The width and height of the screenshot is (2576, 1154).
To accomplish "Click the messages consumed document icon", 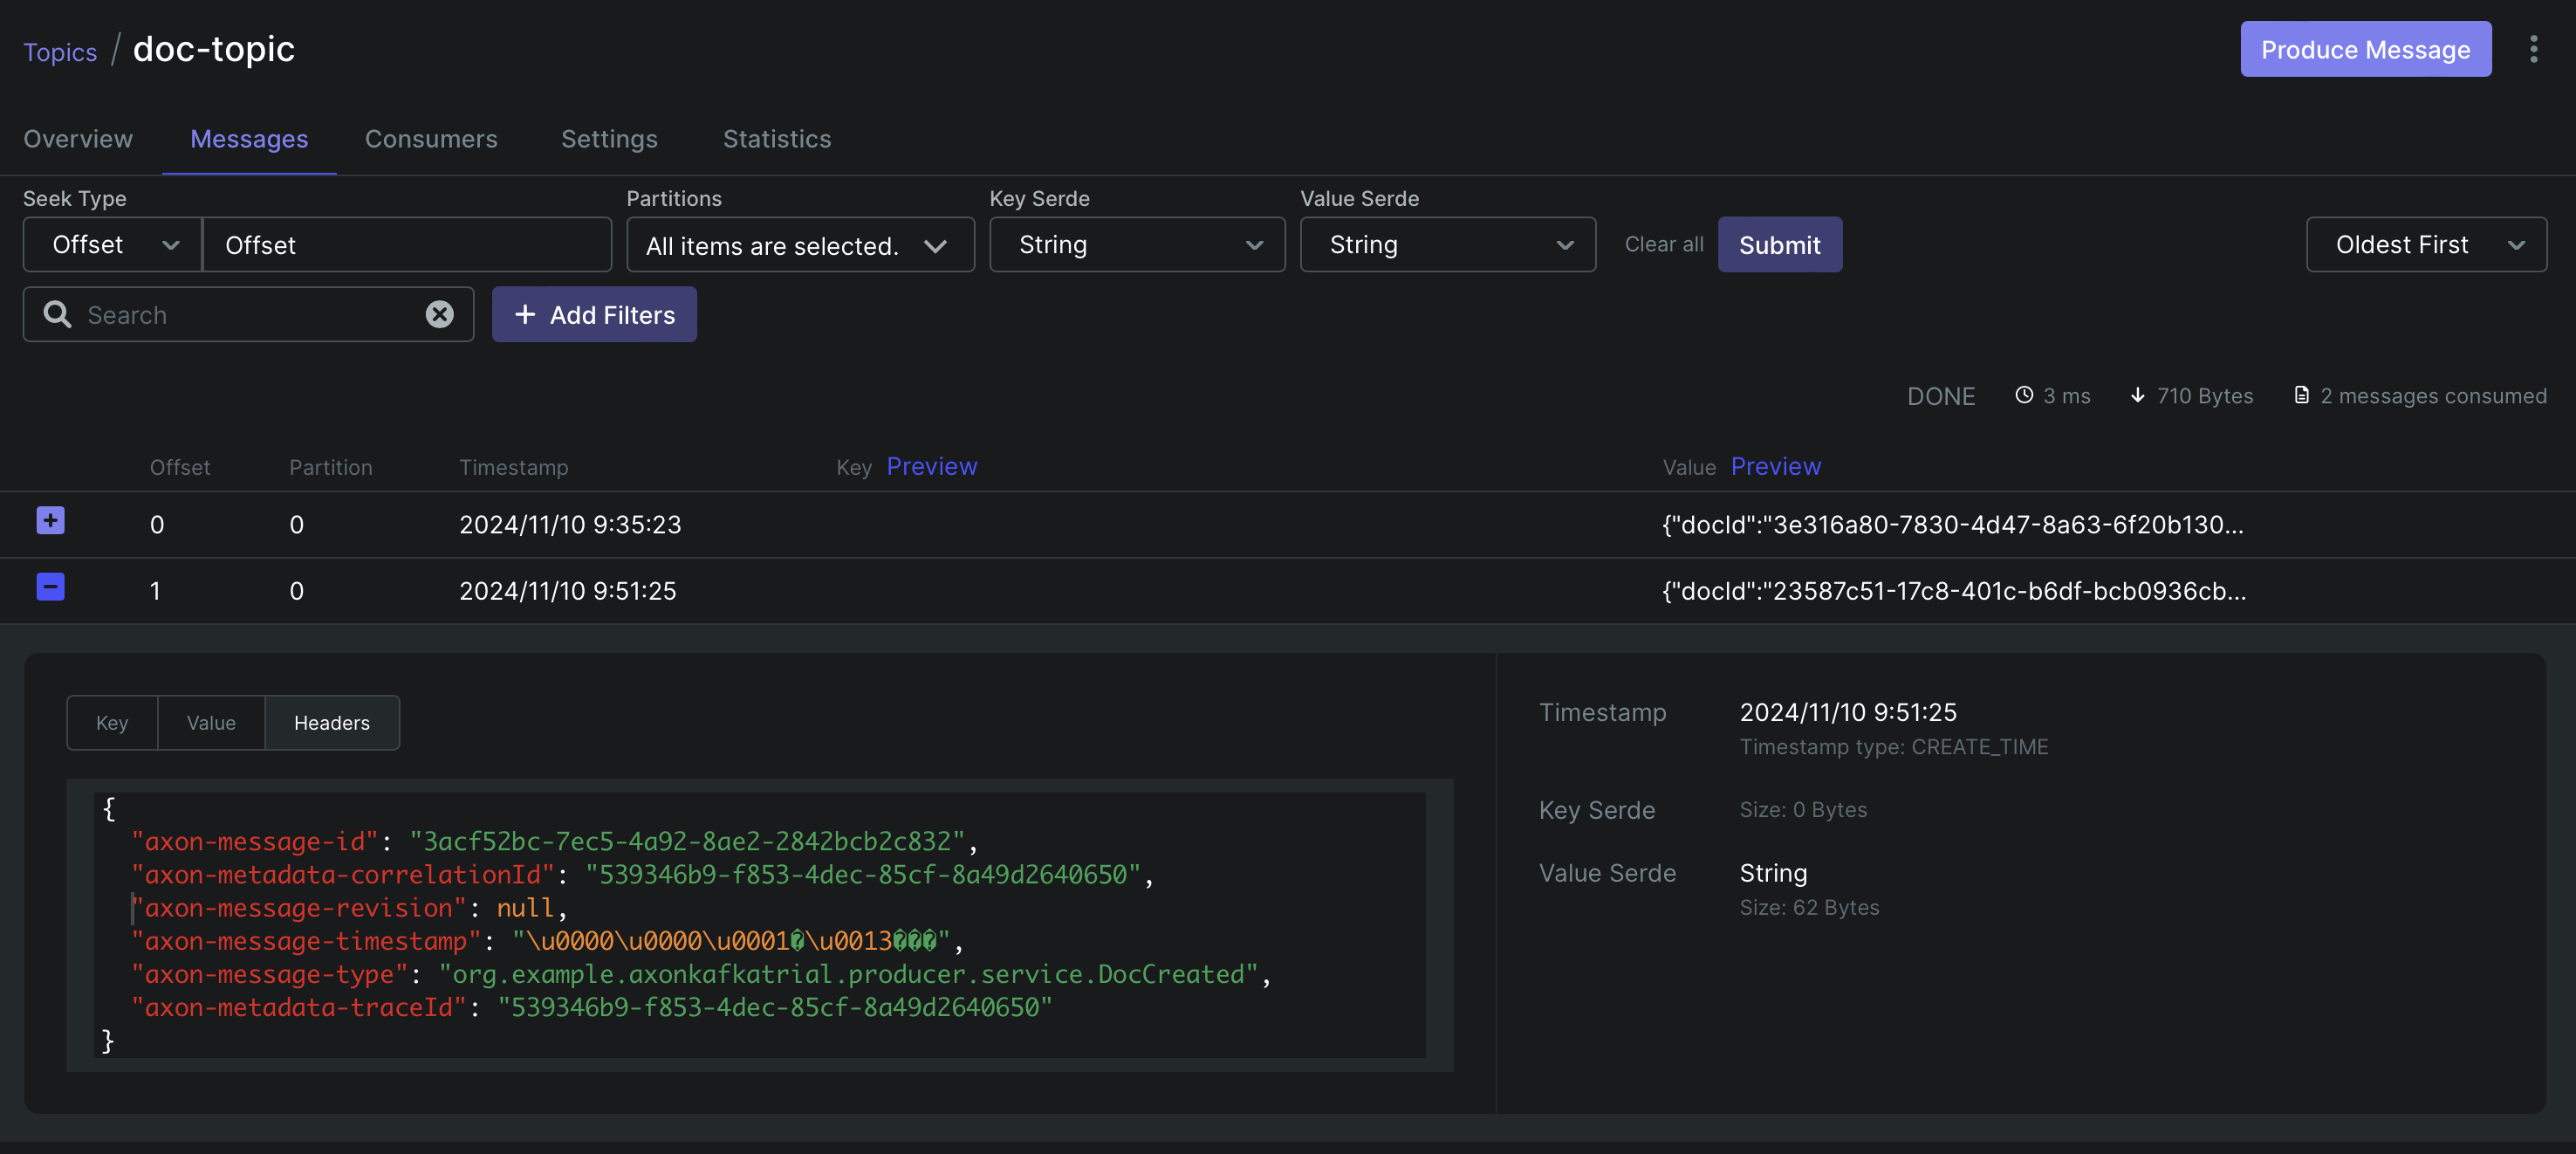I will point(2301,396).
